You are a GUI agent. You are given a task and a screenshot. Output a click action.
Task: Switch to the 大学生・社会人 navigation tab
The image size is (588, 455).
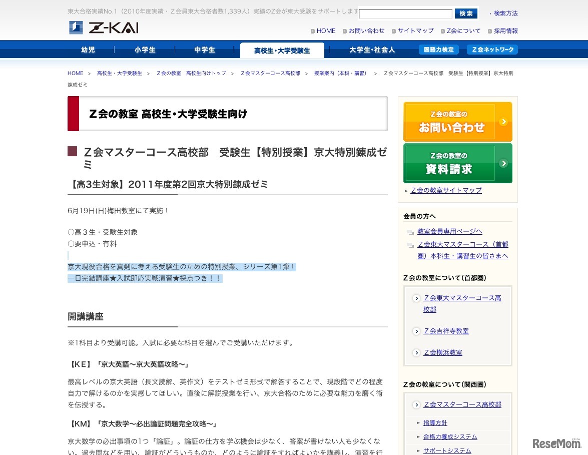tap(372, 50)
